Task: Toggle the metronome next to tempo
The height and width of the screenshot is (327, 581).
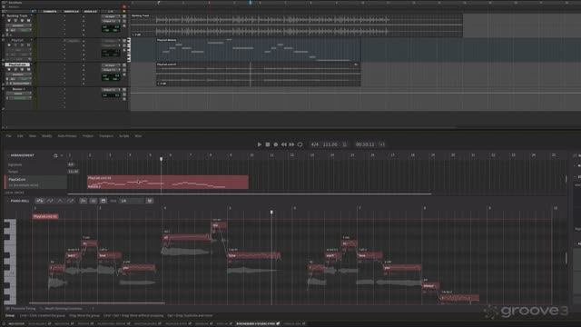Action: click(345, 144)
